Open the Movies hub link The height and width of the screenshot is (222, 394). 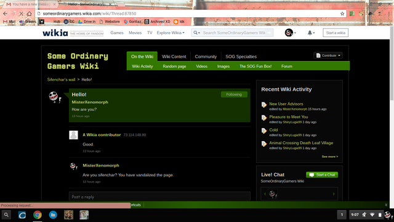pos(135,33)
